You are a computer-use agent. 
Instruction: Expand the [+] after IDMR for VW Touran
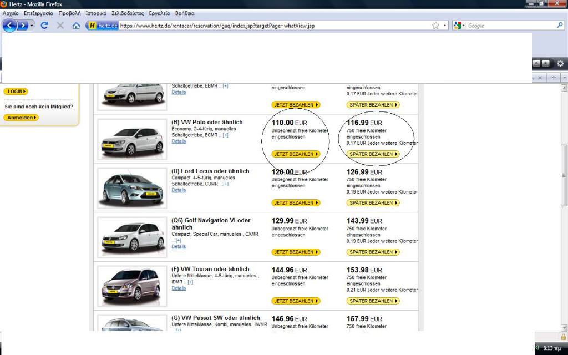[190, 282]
